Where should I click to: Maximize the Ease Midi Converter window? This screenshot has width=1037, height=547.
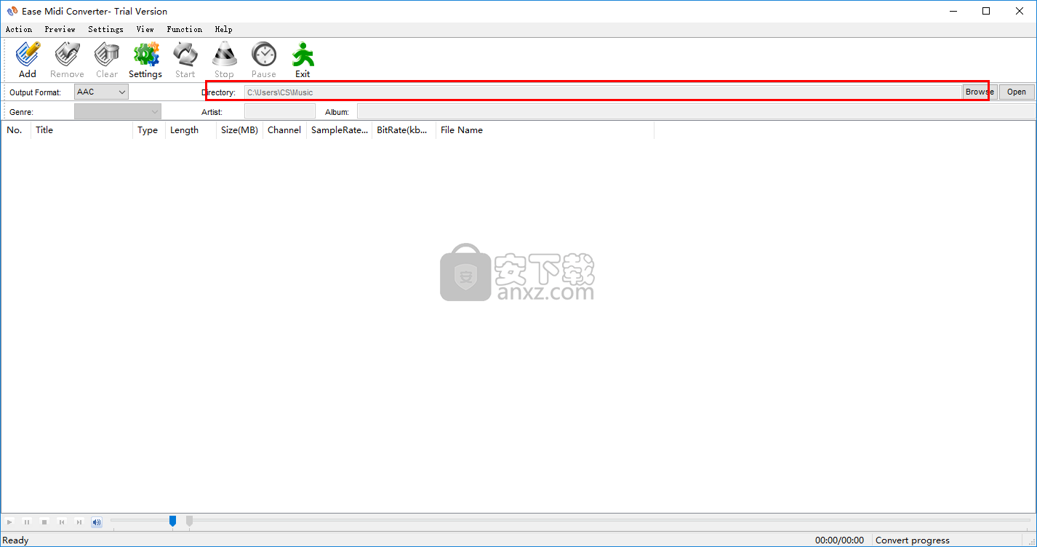[986, 11]
